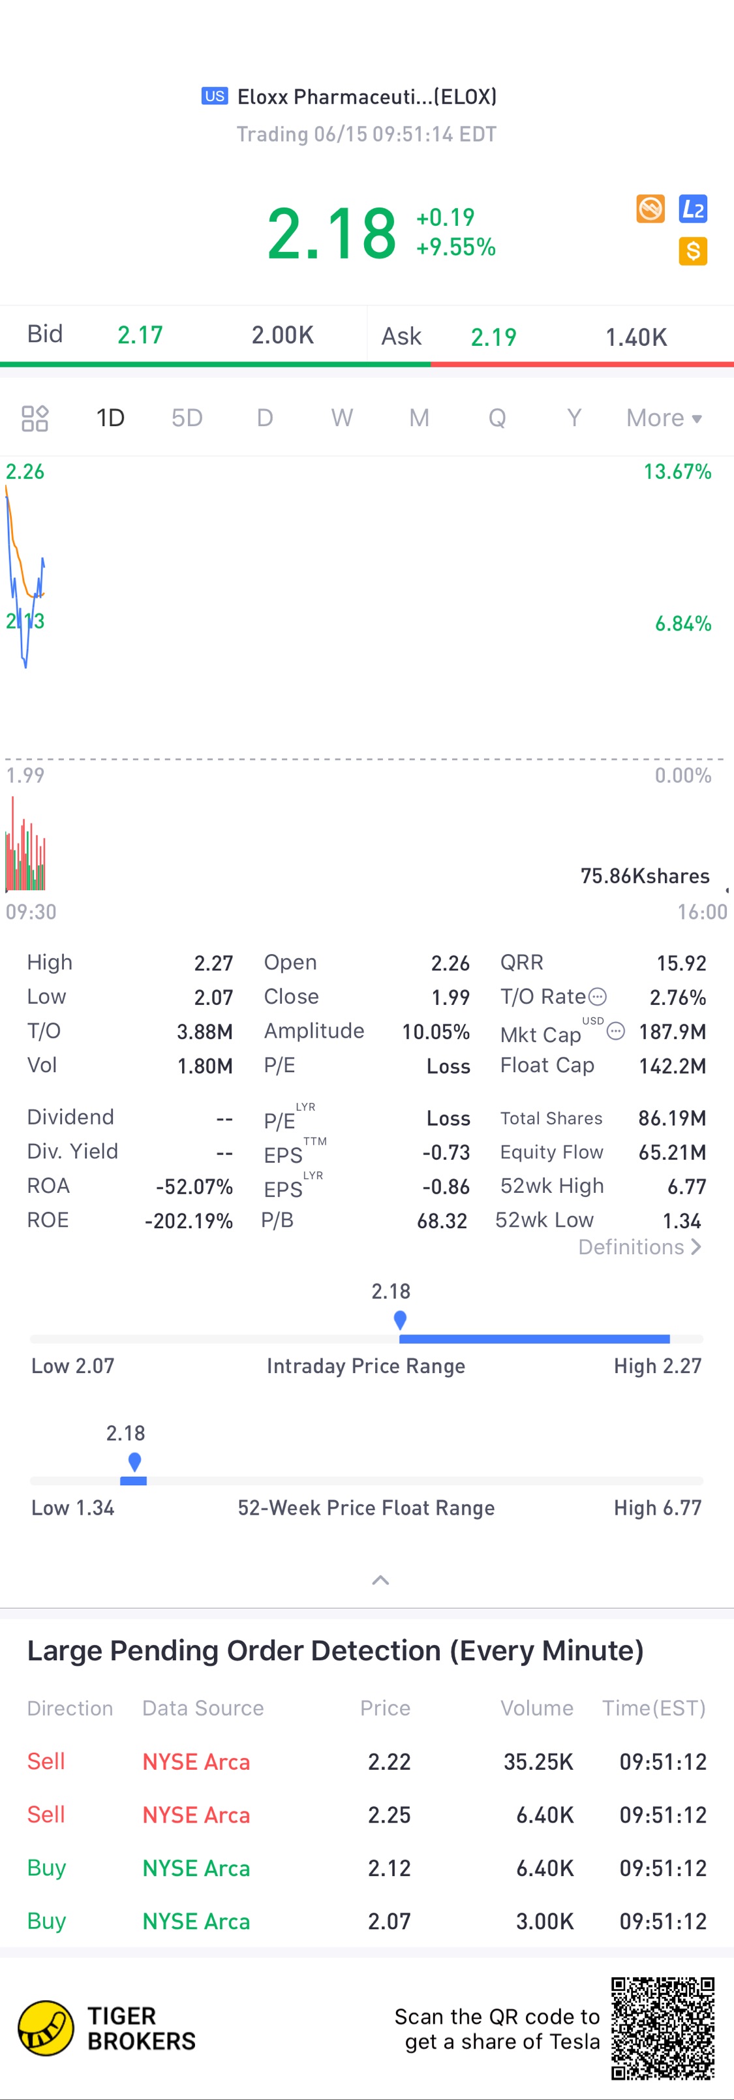Viewport: 734px width, 2100px height.
Task: Tap info icon next to T/O Rate
Action: coord(598,996)
